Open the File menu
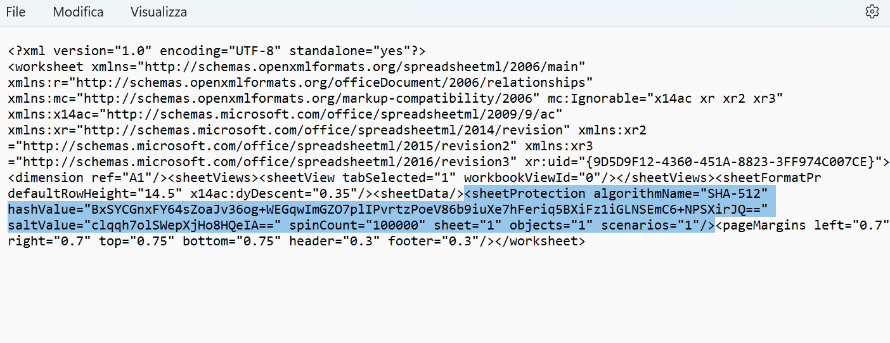Viewport: 890px width, 343px height. 16,12
